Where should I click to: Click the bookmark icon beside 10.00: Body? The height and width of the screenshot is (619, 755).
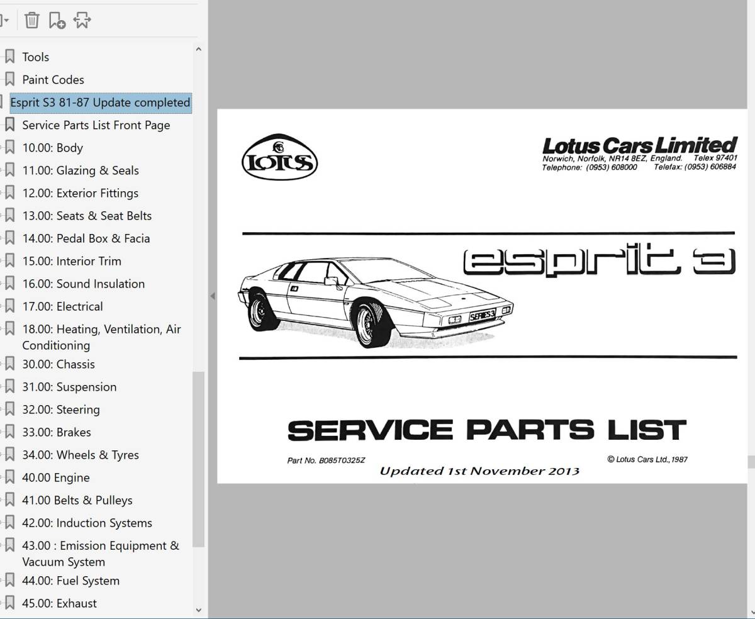tap(9, 147)
